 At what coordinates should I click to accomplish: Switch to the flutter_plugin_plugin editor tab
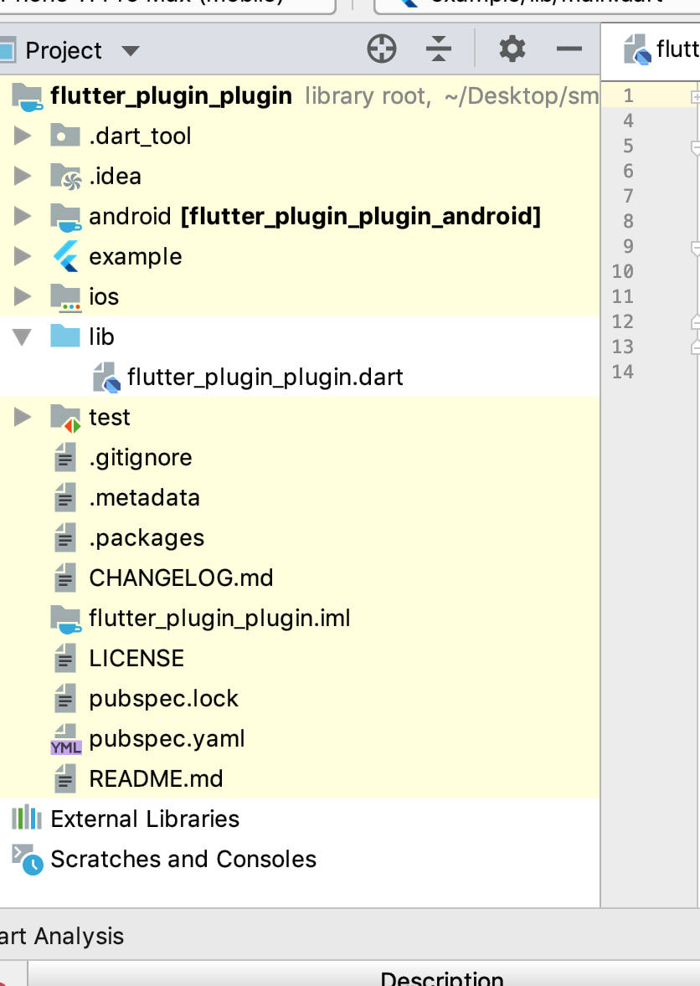(661, 49)
